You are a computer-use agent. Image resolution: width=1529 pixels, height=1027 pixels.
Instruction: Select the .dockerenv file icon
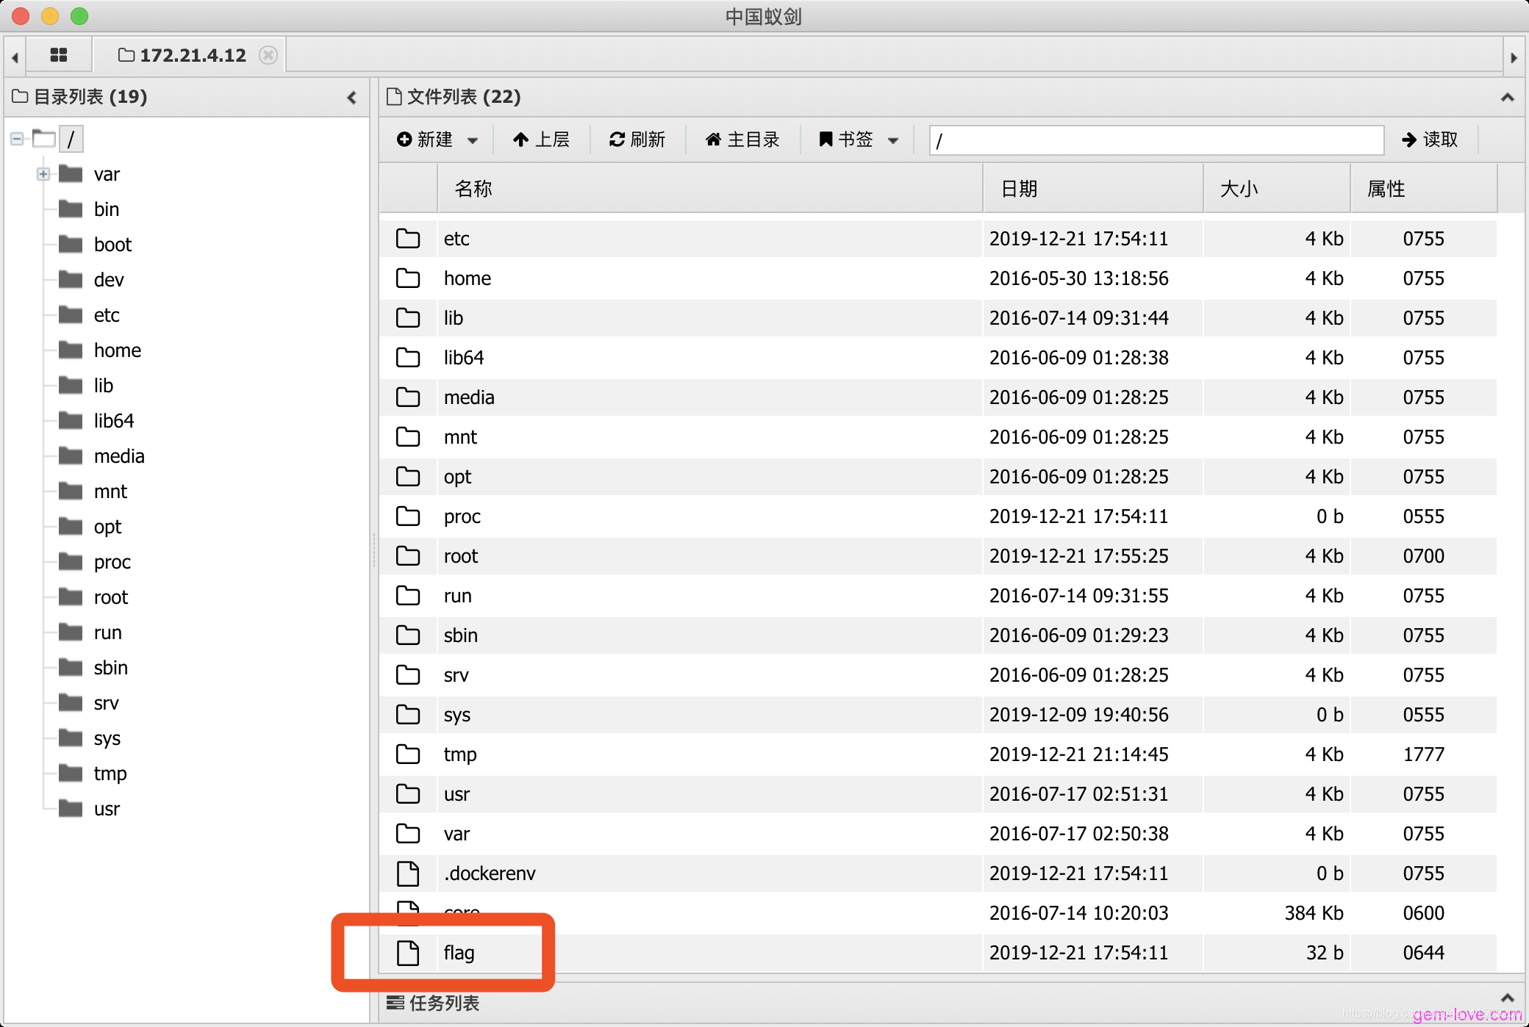click(408, 873)
